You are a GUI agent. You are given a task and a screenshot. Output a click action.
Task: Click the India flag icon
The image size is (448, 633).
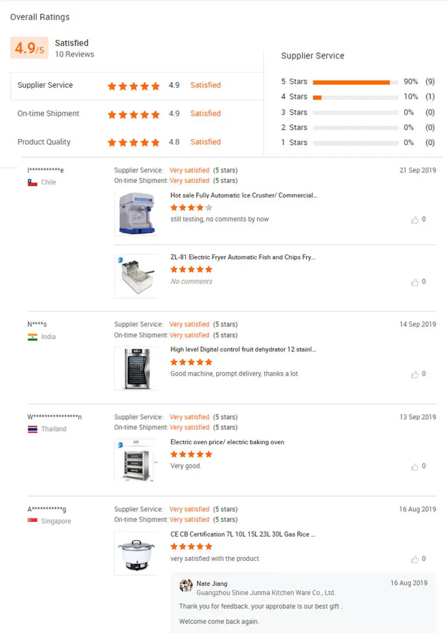pos(32,337)
